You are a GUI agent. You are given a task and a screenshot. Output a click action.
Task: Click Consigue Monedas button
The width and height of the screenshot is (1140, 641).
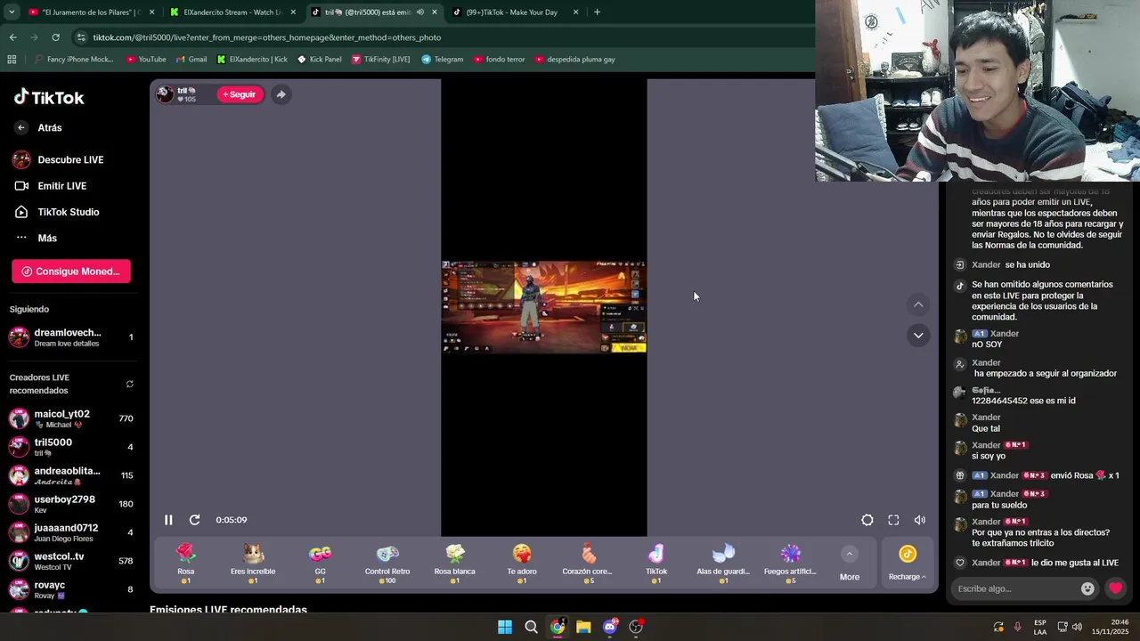coord(71,272)
